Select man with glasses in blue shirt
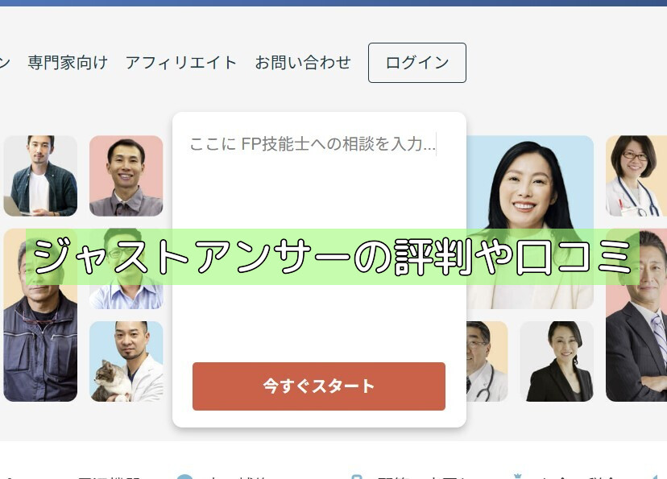This screenshot has width=667, height=479. [126, 269]
